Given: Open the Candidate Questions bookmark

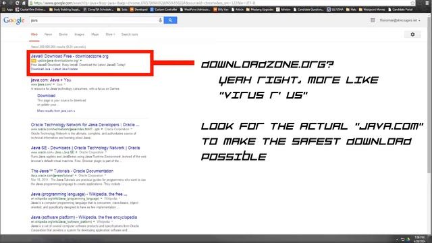Looking at the screenshot, I should point(308,9).
